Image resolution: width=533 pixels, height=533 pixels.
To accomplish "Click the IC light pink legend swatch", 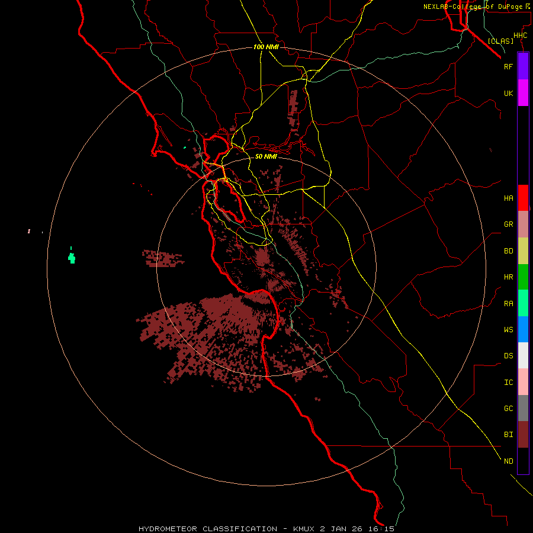I will tap(523, 382).
